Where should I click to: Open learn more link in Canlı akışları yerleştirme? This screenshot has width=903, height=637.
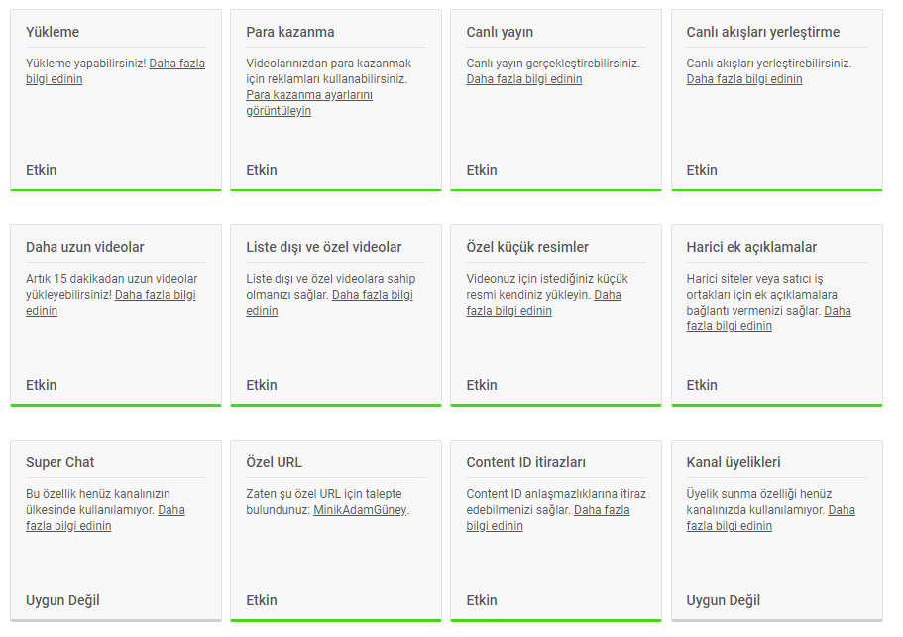(x=744, y=79)
